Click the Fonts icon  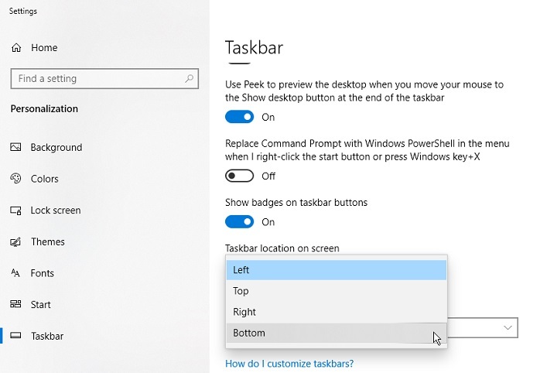tap(15, 273)
